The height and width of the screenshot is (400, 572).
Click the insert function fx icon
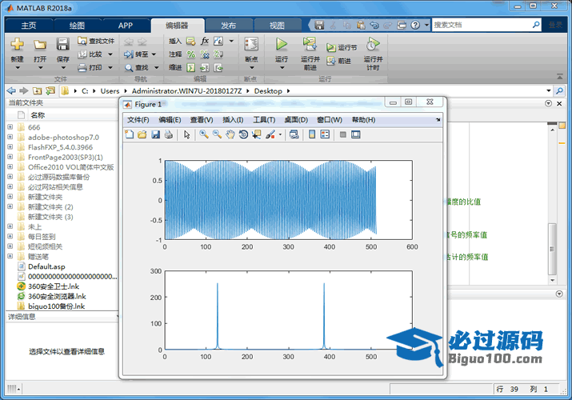[205, 41]
